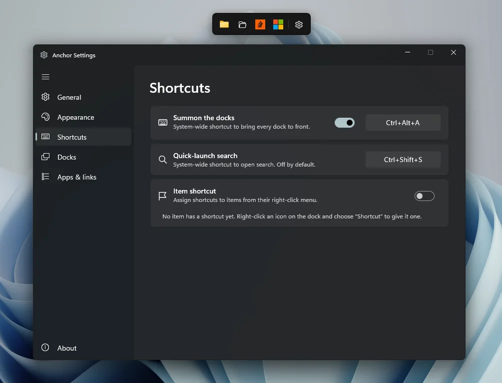
Task: Enable the Item shortcut toggle
Action: [x=424, y=196]
